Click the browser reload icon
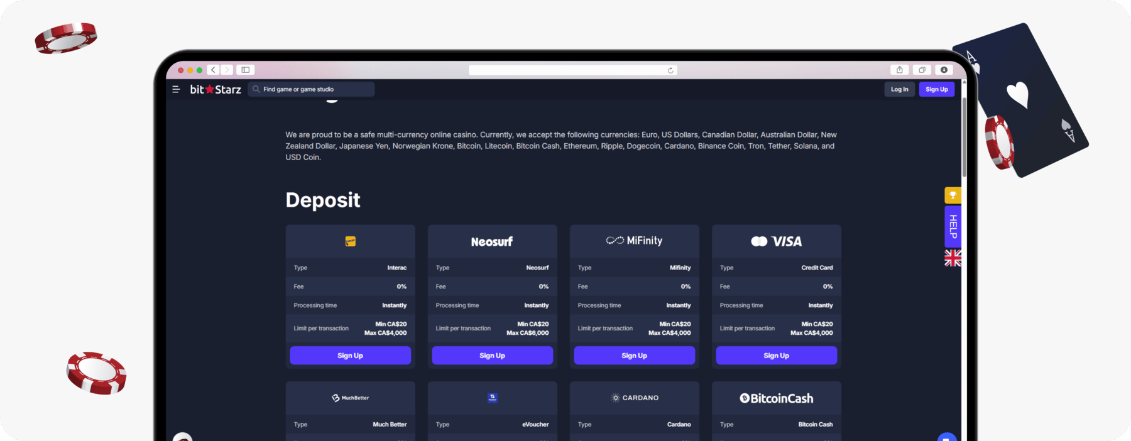 coord(670,70)
